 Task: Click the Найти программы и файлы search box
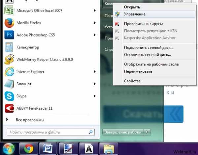(x=50, y=132)
